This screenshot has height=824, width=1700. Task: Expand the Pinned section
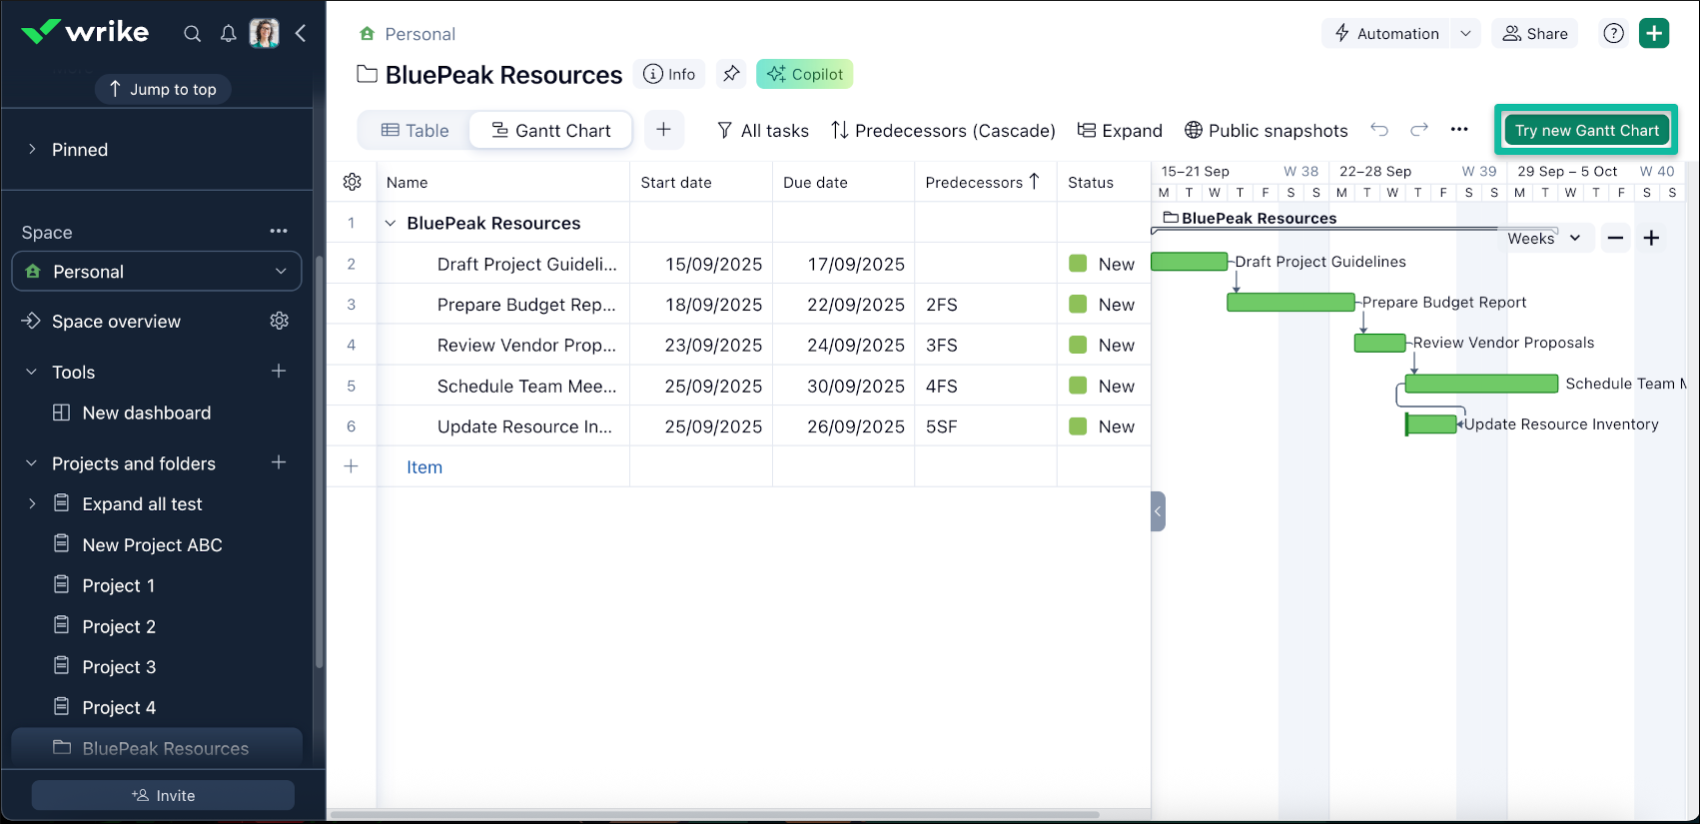pyautogui.click(x=32, y=150)
